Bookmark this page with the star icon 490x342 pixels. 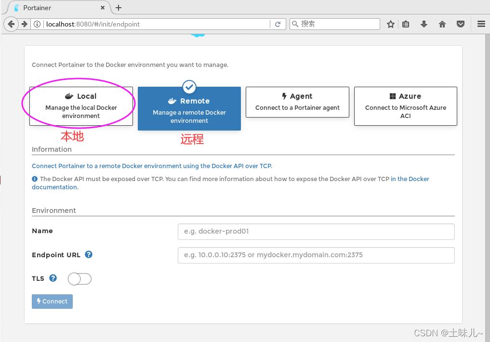click(391, 24)
